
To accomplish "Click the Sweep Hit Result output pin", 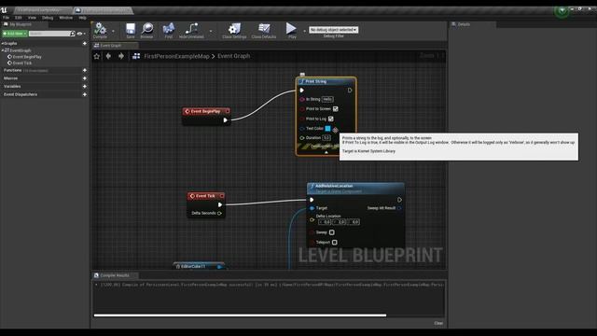I will pyautogui.click(x=399, y=208).
